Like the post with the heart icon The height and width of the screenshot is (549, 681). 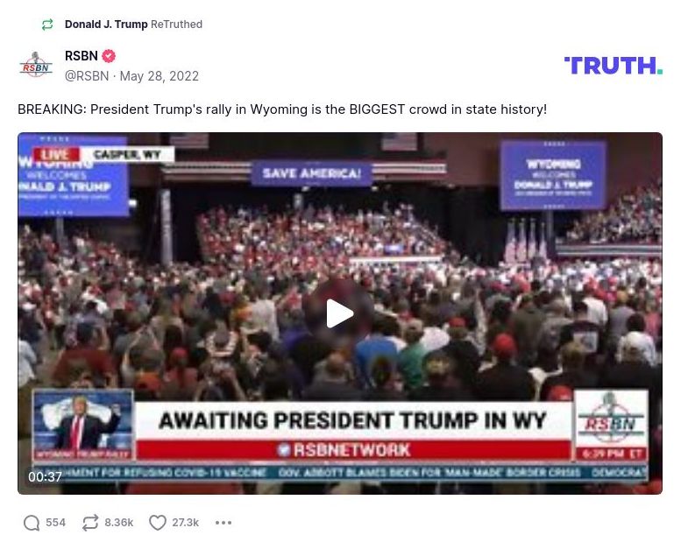(158, 523)
